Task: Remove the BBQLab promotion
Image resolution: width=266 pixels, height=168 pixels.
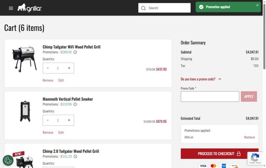Action: tap(249, 137)
